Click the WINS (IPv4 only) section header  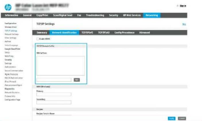click(43, 87)
